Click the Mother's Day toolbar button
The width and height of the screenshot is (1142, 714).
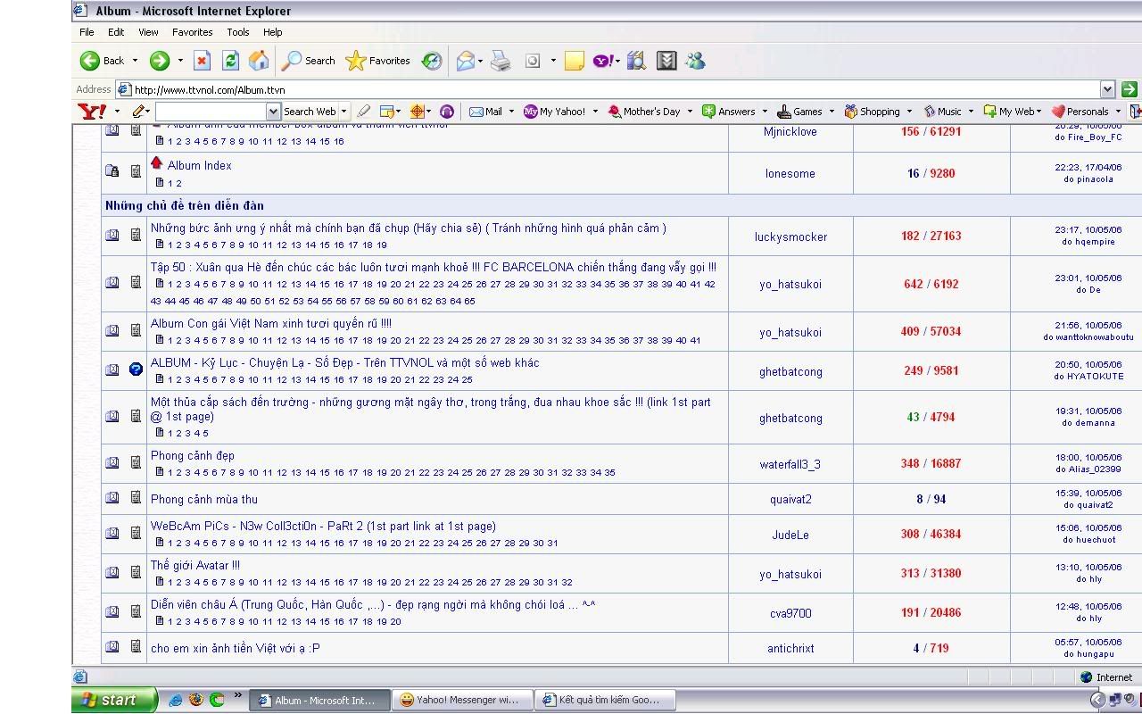tap(644, 112)
